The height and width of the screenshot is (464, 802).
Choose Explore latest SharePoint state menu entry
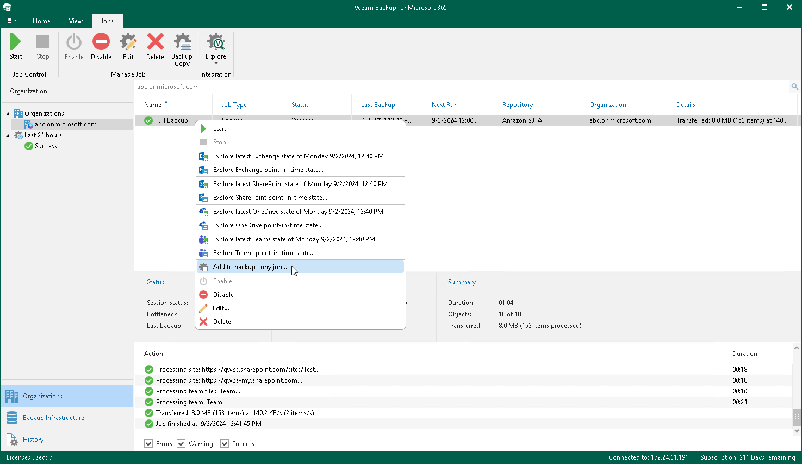(300, 184)
